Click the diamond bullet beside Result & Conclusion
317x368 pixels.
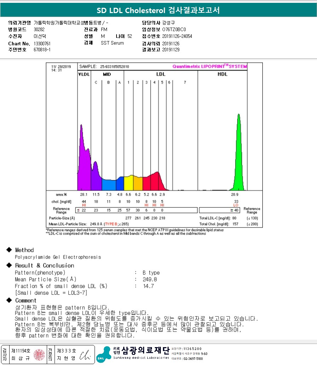click(9, 265)
